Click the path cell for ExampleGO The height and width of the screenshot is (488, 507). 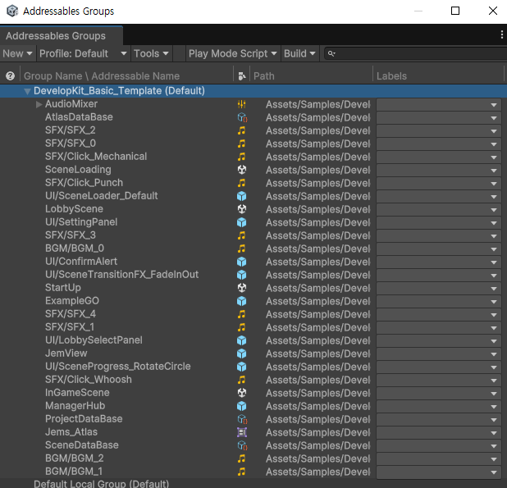pos(317,301)
